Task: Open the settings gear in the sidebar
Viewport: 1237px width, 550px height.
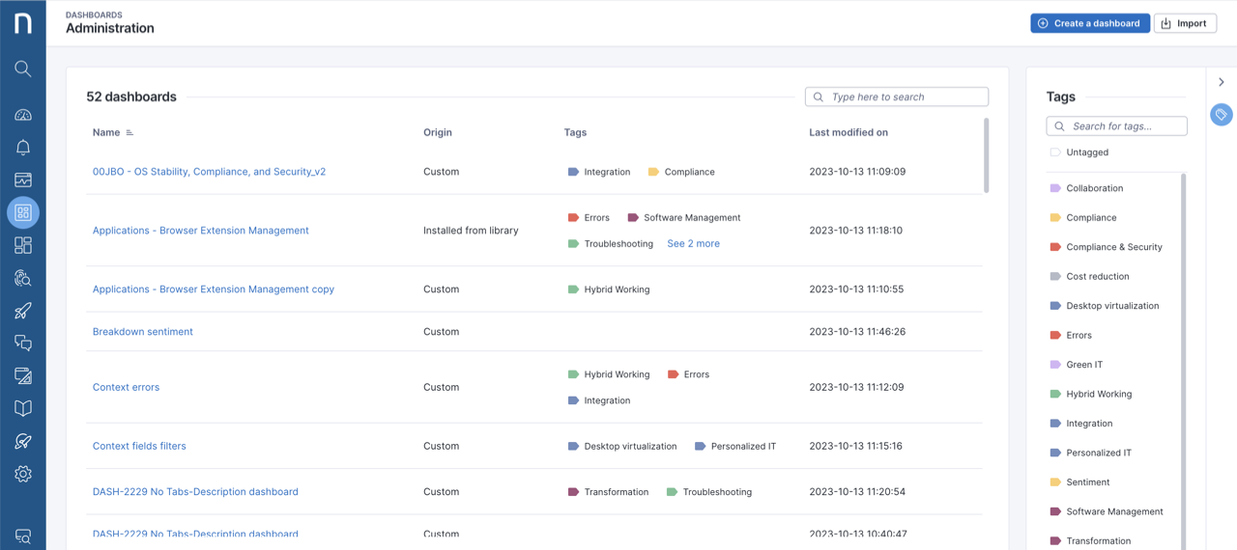Action: click(x=23, y=474)
